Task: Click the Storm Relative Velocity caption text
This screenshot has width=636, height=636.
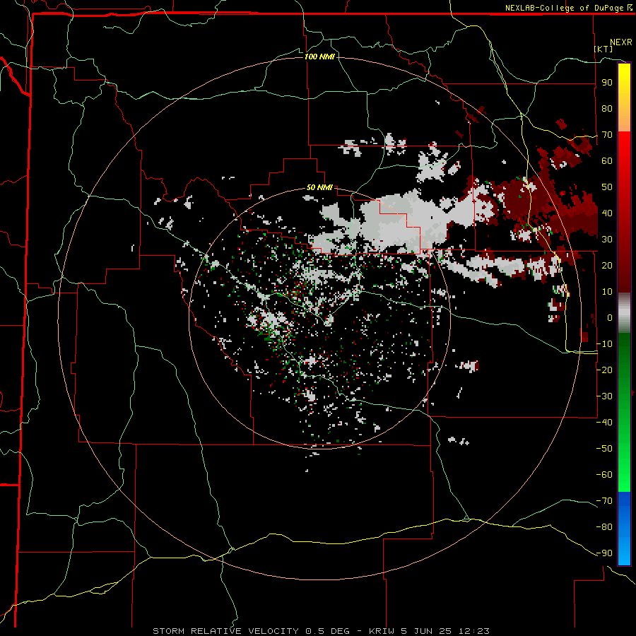Action: click(x=321, y=631)
